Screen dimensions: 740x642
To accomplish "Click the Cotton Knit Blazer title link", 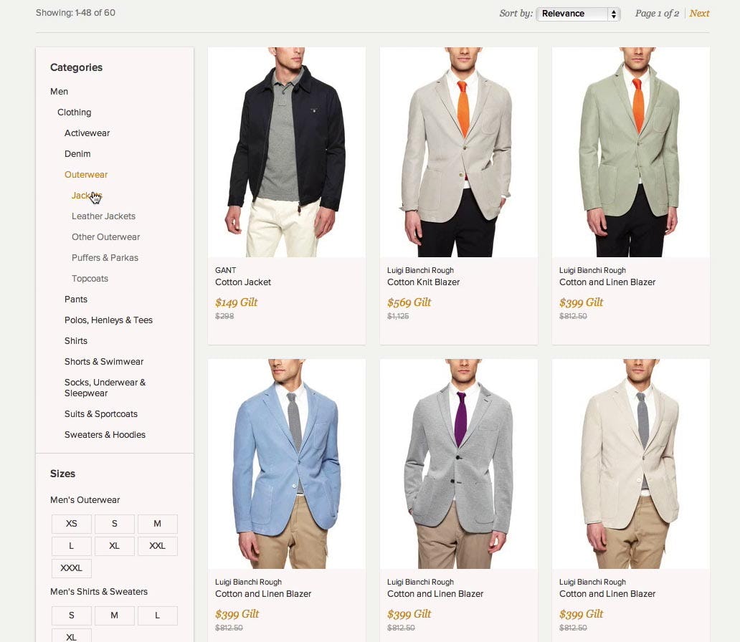I will (423, 282).
